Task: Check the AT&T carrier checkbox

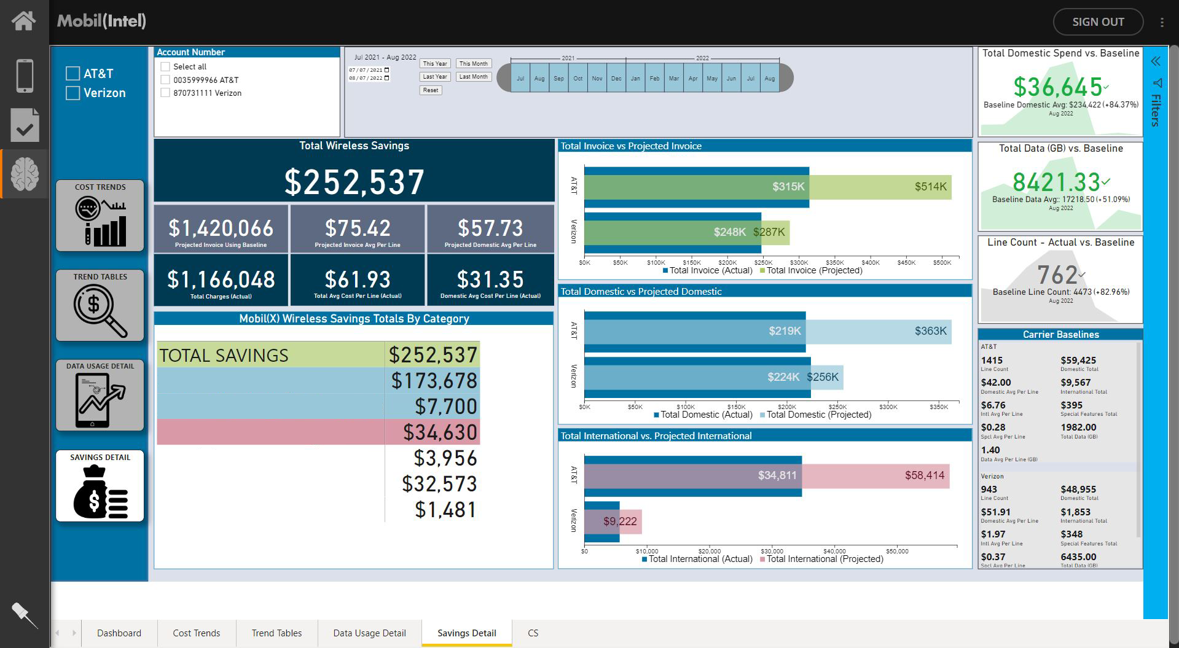Action: point(72,74)
